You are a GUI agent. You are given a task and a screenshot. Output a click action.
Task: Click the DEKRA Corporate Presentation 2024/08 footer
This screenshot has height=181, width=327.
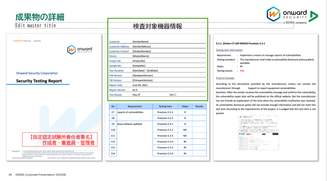click(x=41, y=175)
